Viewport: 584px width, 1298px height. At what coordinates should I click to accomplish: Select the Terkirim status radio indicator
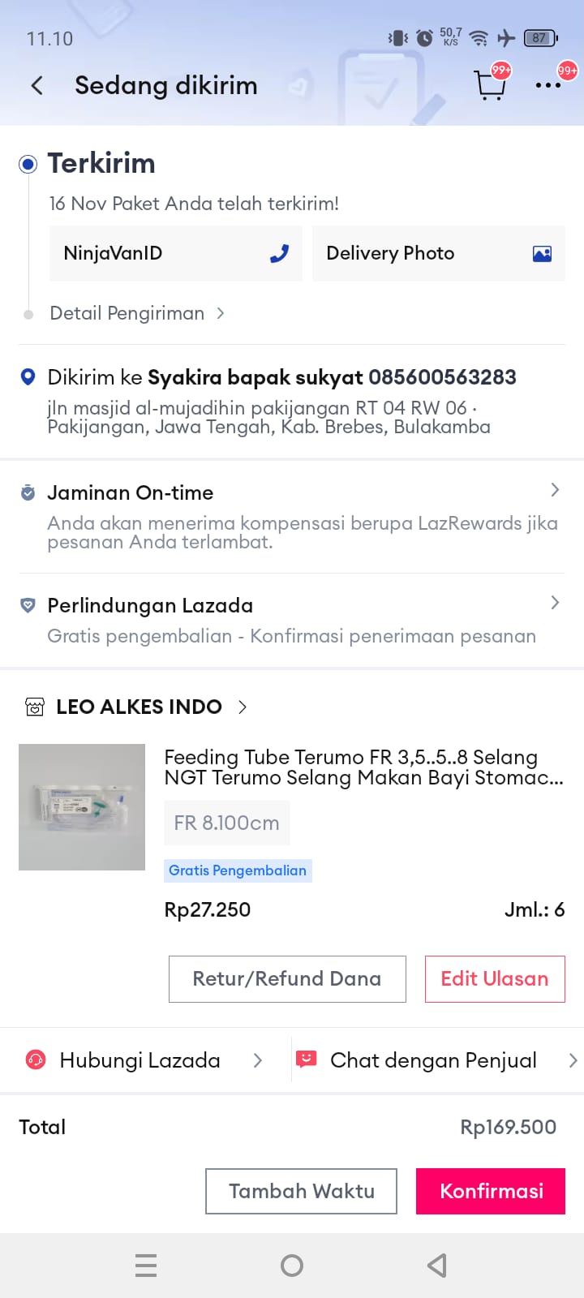click(x=28, y=165)
